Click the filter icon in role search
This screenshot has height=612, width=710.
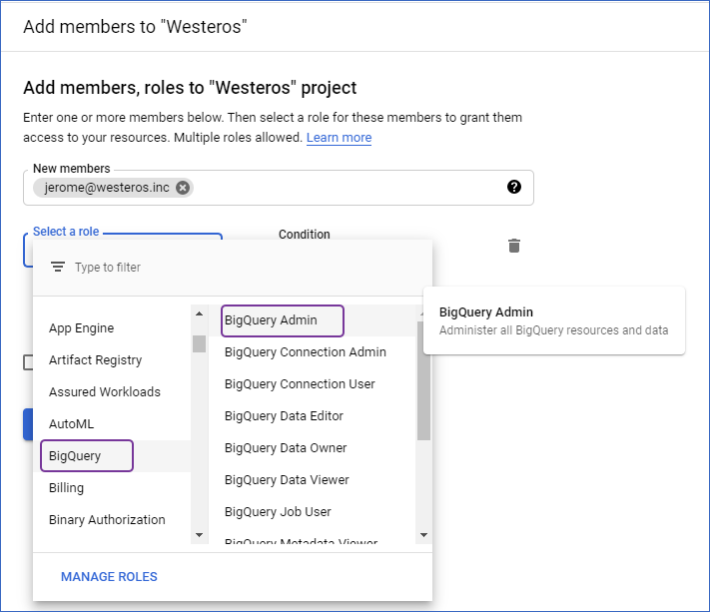(58, 268)
